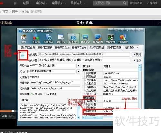The height and width of the screenshot is (133, 161).
Task: Open the 百宝箱 toolbox icon
Action: coord(36,39)
